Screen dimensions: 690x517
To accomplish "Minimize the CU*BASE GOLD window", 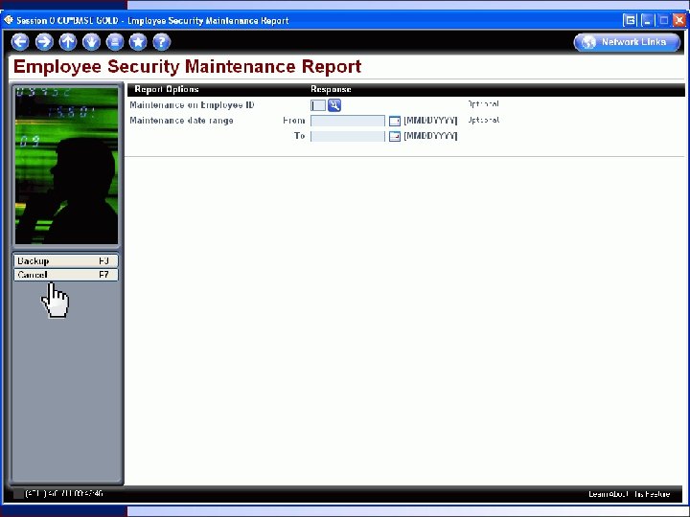I will pos(647,20).
